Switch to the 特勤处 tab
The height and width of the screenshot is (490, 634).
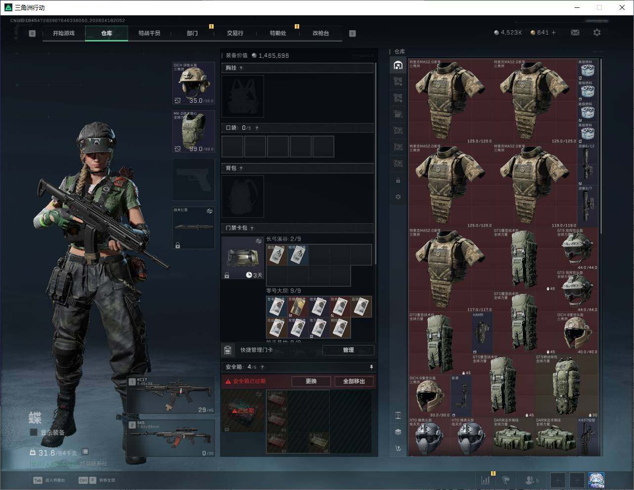(278, 33)
